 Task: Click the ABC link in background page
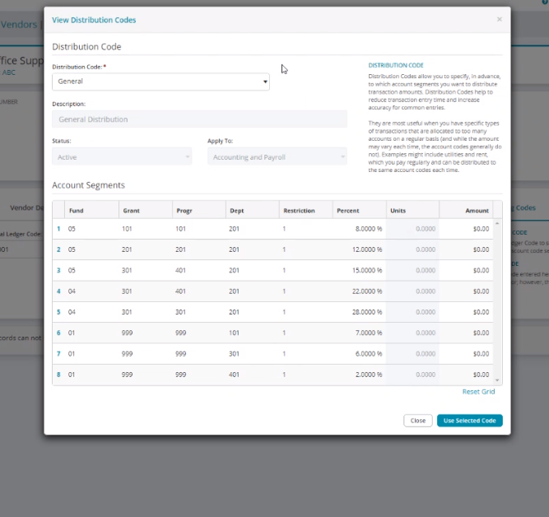9,72
